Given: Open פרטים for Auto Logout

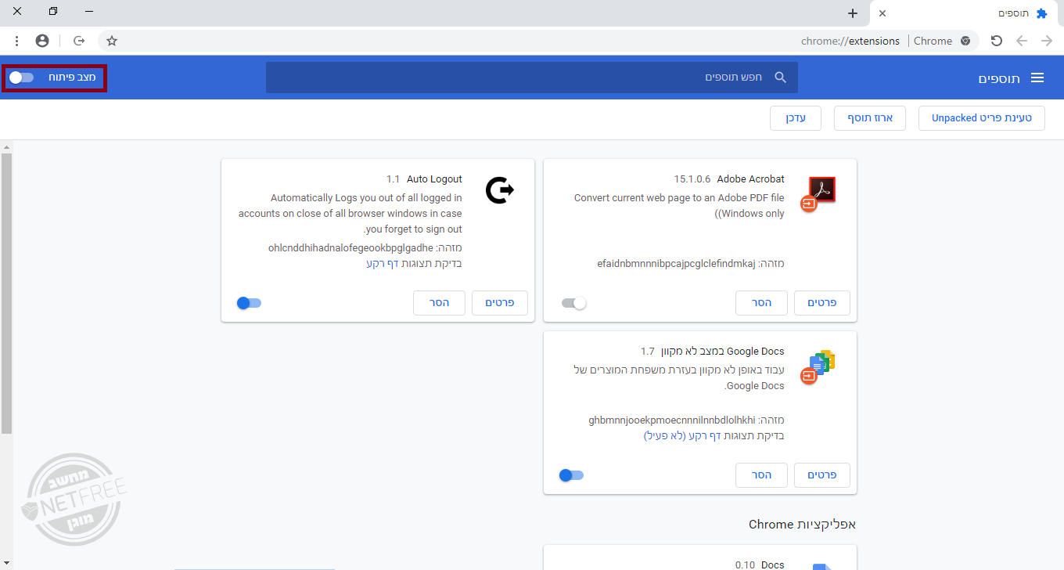Looking at the screenshot, I should coord(500,303).
